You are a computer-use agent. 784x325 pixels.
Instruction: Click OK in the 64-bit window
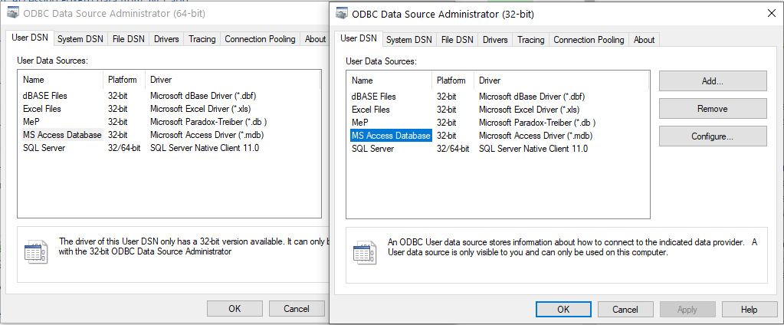(235, 308)
